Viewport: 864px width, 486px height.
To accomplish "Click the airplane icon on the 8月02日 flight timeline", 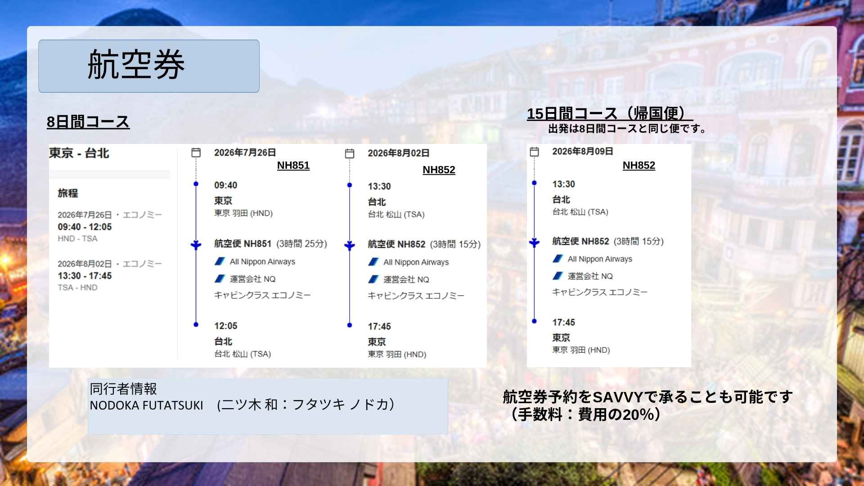I will click(349, 245).
